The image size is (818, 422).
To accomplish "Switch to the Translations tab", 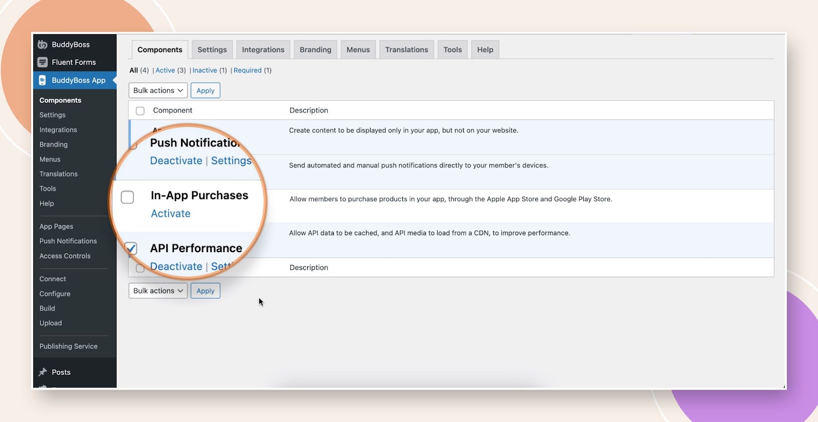I will [x=406, y=50].
